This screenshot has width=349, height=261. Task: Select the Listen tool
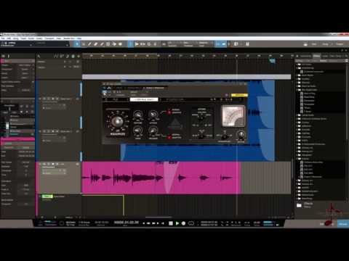pos(120,44)
